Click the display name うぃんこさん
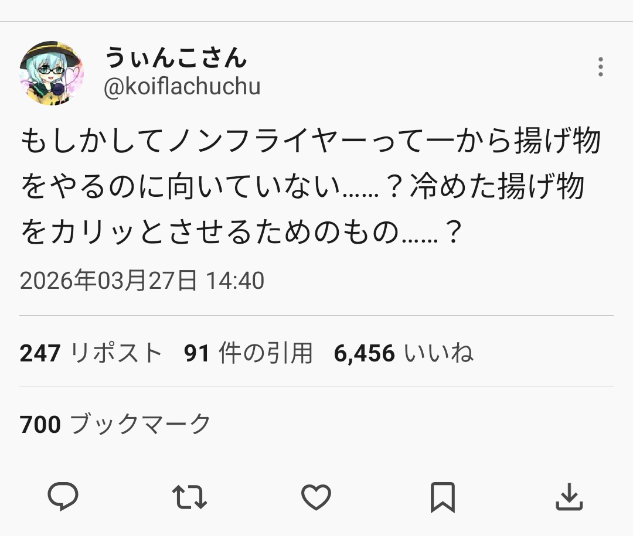 tap(176, 58)
